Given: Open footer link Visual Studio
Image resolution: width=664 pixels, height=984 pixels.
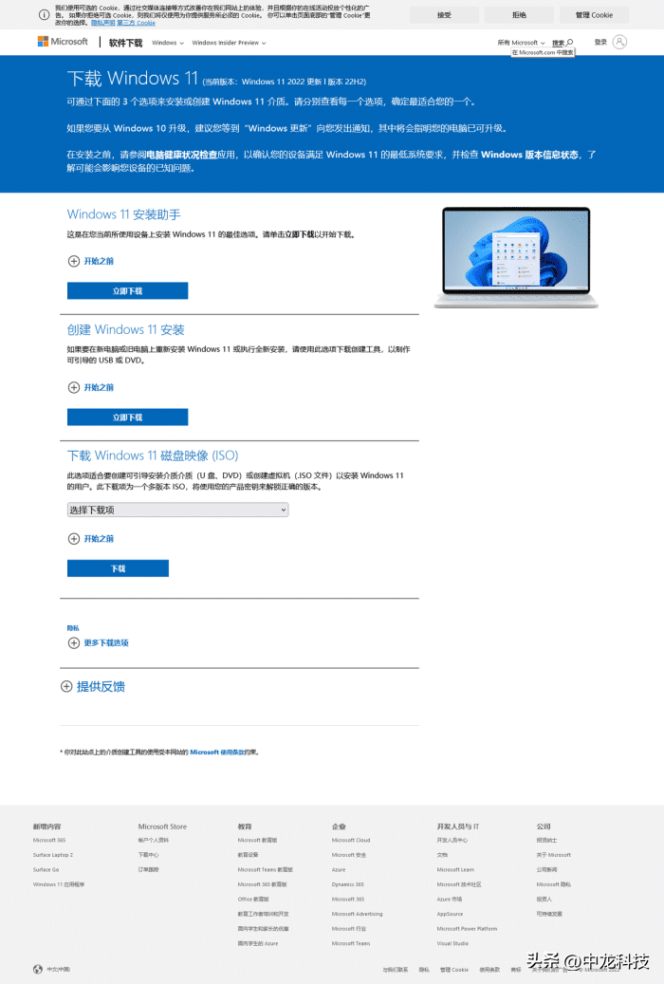Looking at the screenshot, I should (452, 943).
